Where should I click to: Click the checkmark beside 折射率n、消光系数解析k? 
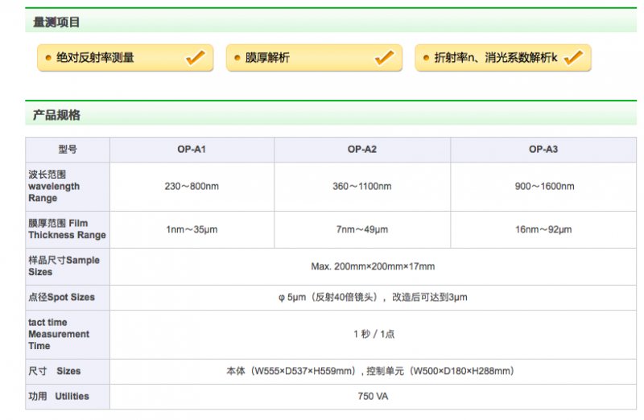[x=573, y=57]
